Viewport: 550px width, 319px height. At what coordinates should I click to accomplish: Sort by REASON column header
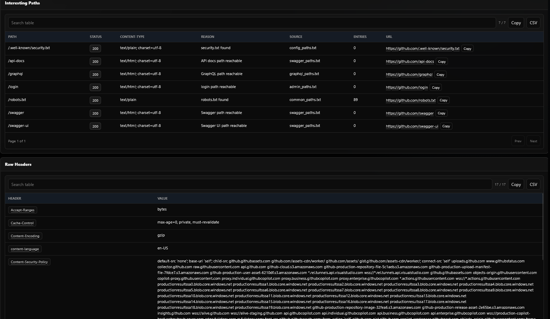pos(207,37)
